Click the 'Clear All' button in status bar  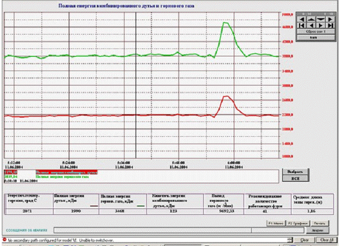(x=325, y=240)
